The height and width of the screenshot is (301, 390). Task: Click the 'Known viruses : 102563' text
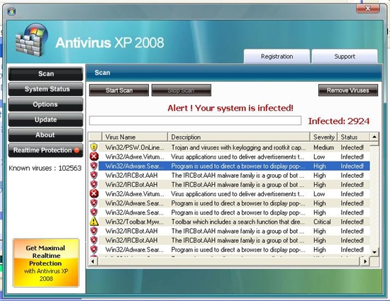click(x=45, y=168)
